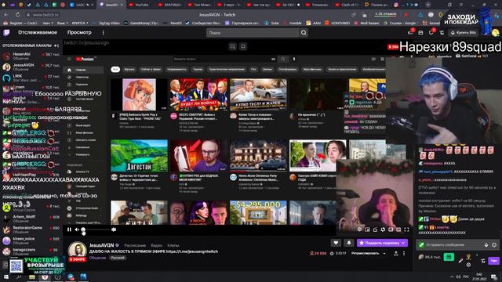The width and height of the screenshot is (502, 282).
Task: Open a new browser tab with plus
Action: [x=427, y=5]
